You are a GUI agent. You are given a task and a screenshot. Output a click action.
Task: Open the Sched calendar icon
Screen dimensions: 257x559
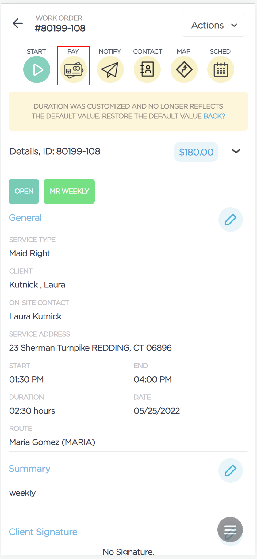click(221, 69)
